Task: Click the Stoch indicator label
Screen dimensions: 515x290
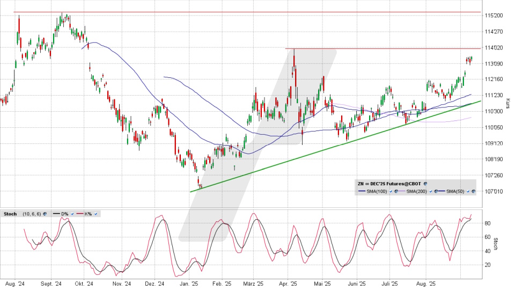Action: pos(10,214)
